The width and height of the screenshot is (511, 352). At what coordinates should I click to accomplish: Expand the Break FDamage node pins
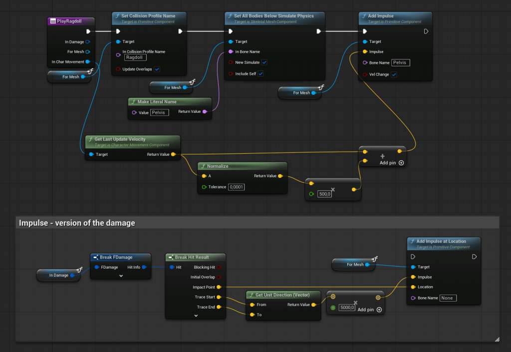(x=121, y=275)
